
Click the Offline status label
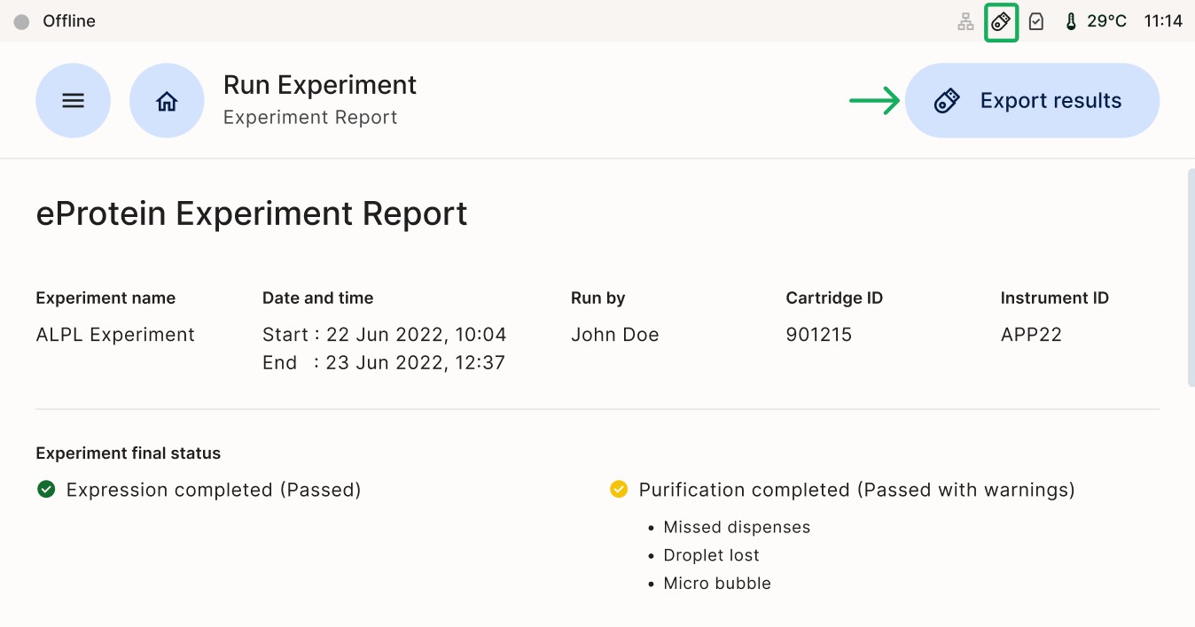(x=69, y=21)
